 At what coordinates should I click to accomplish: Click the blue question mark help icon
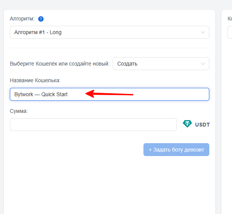click(x=41, y=19)
